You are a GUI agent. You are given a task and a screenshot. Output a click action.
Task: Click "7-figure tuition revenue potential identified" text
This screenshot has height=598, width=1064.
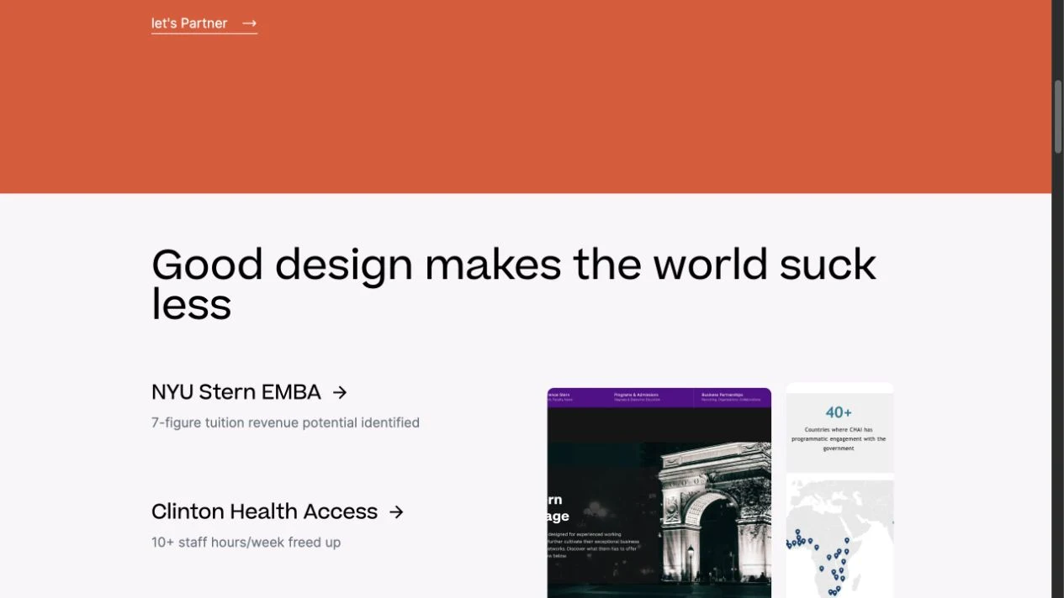tap(285, 422)
